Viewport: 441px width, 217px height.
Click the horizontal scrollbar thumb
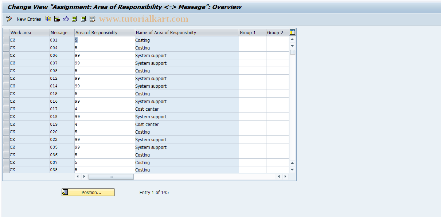click(111, 177)
